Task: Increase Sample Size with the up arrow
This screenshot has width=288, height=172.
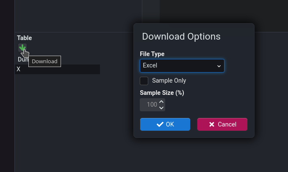Action: tap(161, 102)
